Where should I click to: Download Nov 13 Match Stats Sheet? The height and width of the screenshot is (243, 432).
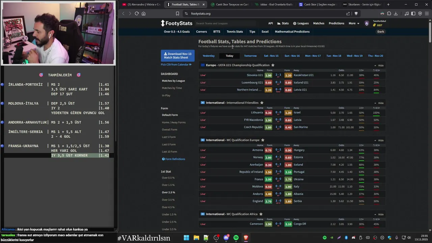[x=178, y=56]
